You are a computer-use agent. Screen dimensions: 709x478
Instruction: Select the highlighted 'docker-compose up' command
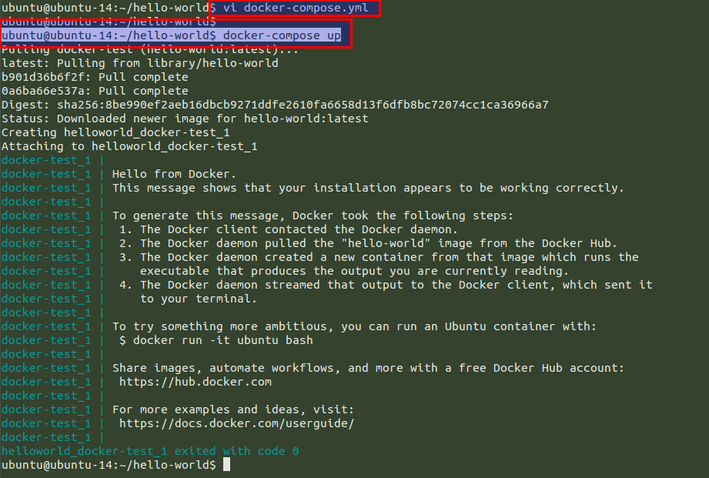coord(282,35)
